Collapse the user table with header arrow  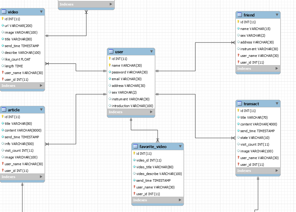pyautogui.click(x=152, y=51)
